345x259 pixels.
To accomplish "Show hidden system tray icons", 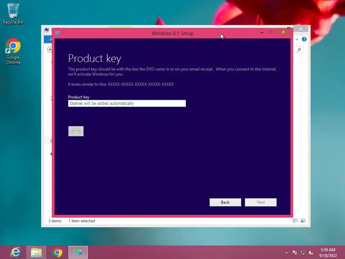I will coord(286,253).
